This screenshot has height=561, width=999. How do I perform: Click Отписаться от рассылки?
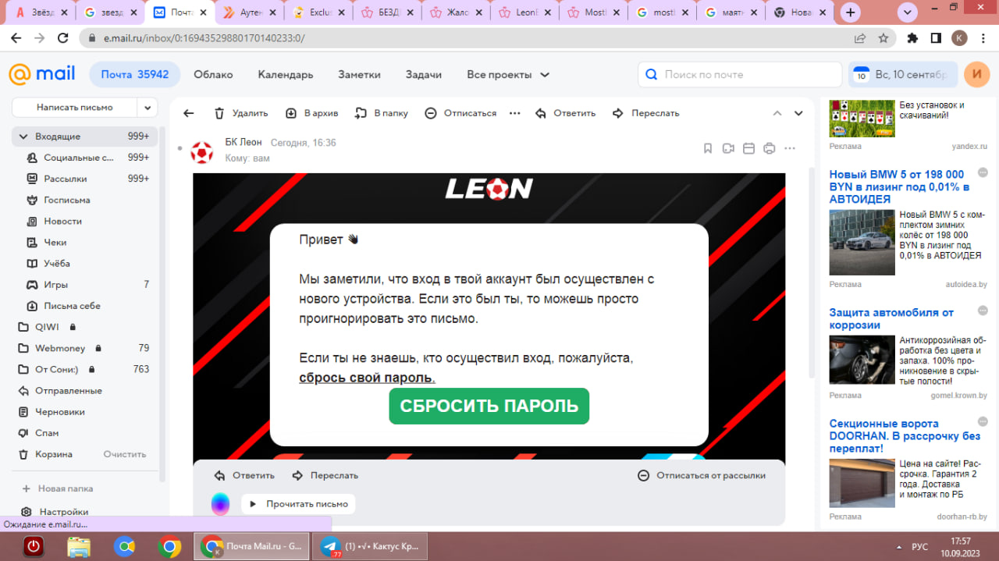tap(702, 475)
